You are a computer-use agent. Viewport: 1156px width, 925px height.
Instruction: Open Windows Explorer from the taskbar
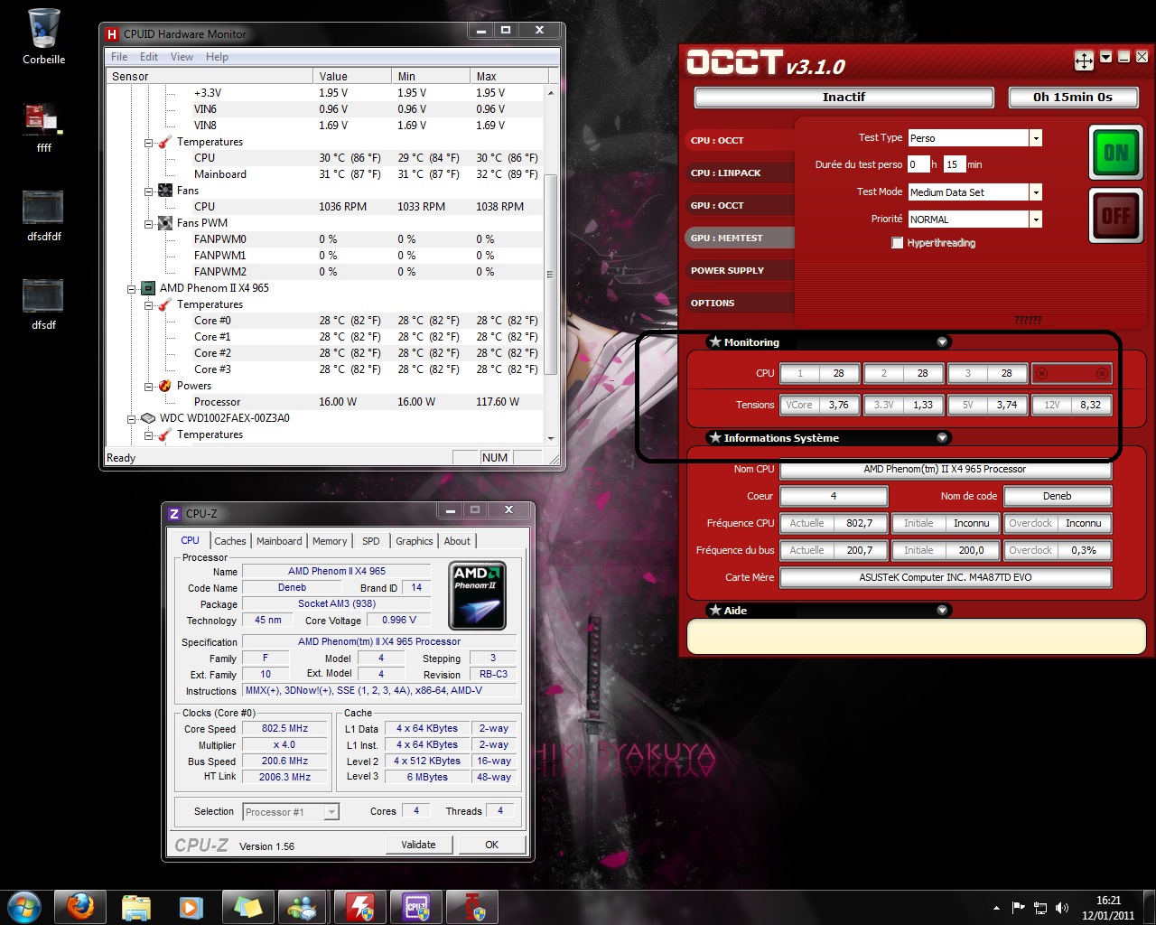click(x=136, y=906)
